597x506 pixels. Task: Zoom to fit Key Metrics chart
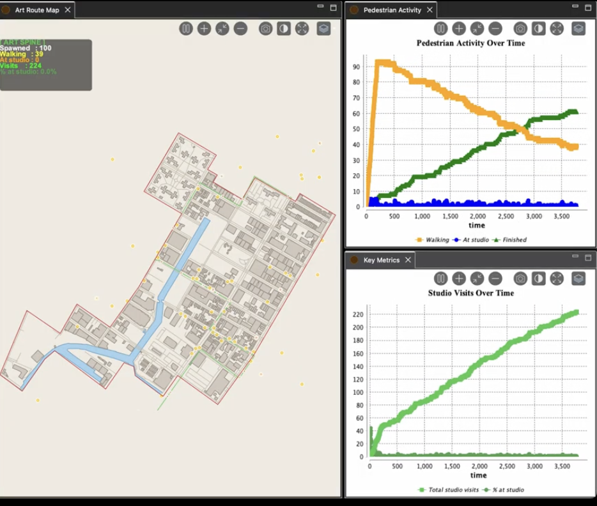click(477, 279)
